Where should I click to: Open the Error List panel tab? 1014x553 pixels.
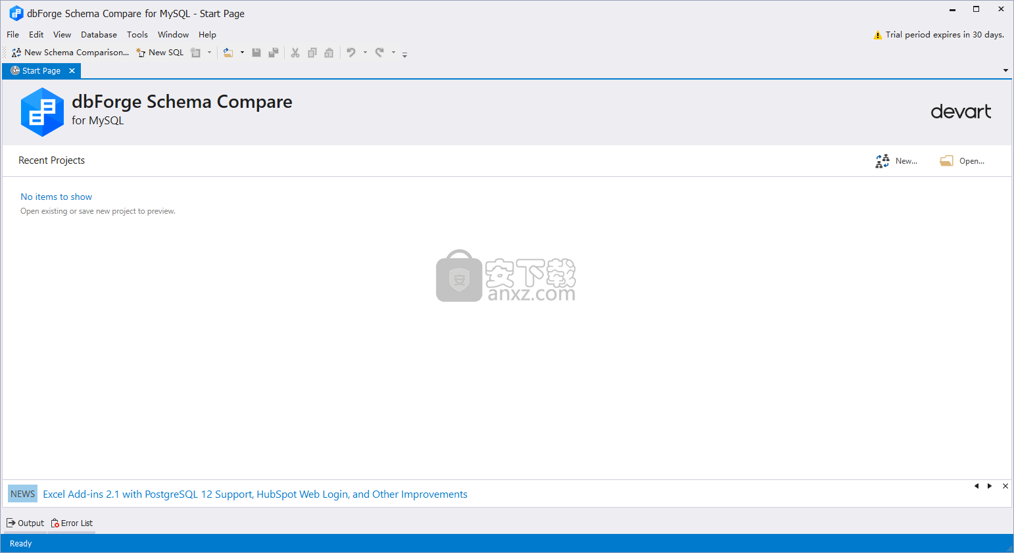click(x=72, y=523)
